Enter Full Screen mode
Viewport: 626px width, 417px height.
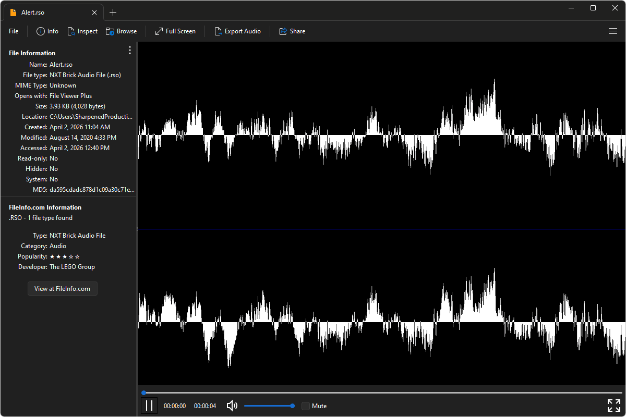coord(175,31)
